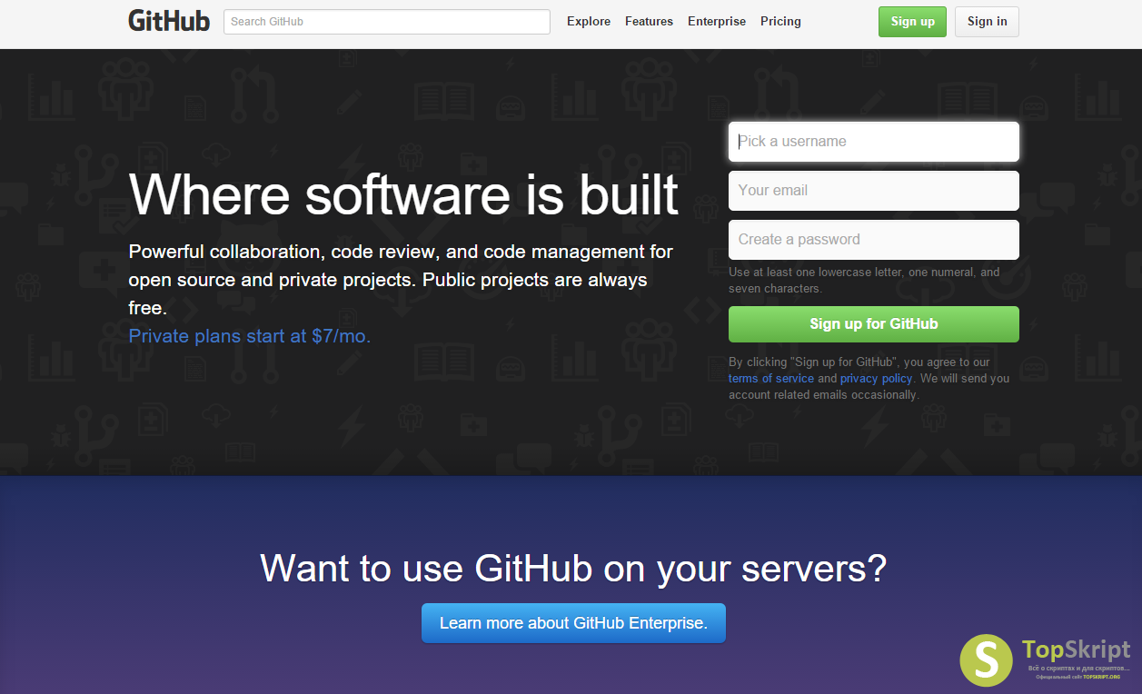Select the Your email field

pos(874,191)
